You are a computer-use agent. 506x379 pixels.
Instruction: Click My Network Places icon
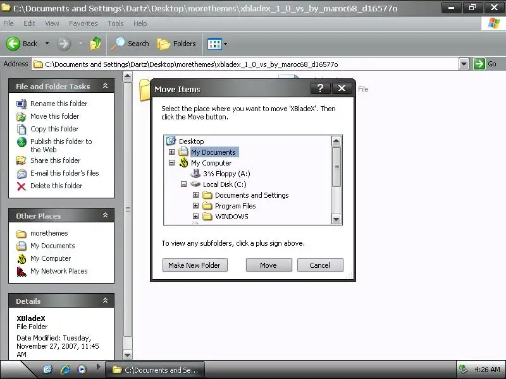22,272
